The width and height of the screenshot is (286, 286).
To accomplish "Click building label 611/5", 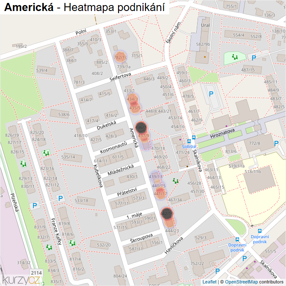I will pyautogui.click(x=118, y=157).
